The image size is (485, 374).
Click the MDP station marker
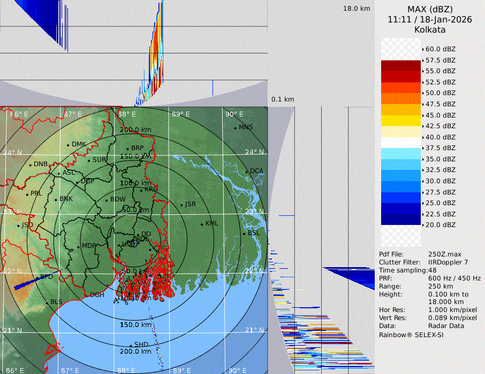(x=79, y=246)
